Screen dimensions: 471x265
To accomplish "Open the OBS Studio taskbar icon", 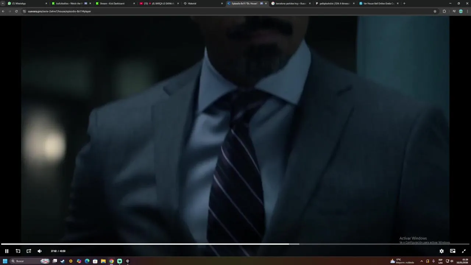I will coord(128,261).
